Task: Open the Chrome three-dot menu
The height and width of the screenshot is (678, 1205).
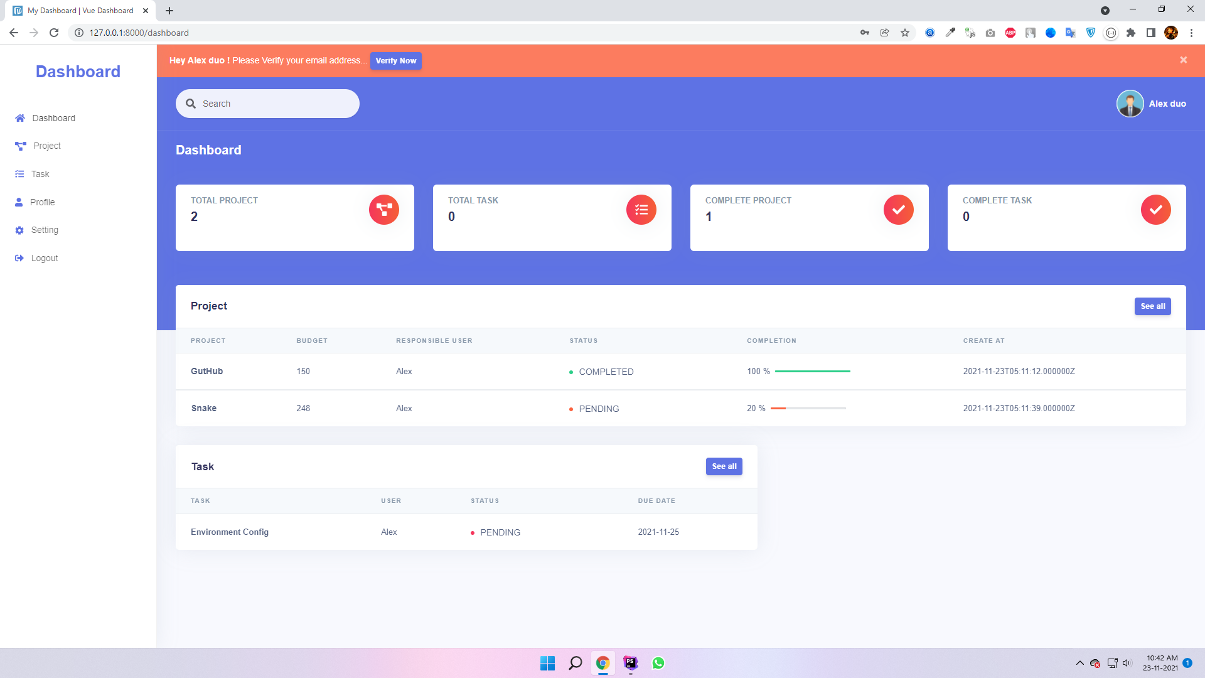Action: pyautogui.click(x=1191, y=33)
